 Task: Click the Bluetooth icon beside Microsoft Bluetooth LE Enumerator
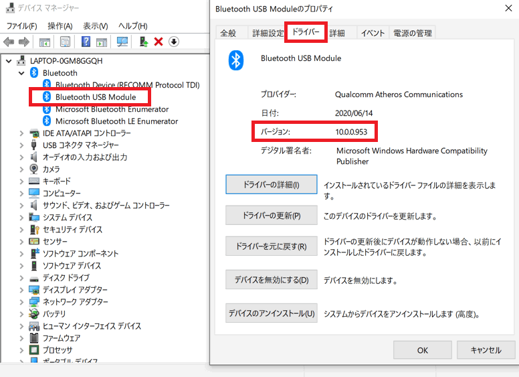point(47,121)
